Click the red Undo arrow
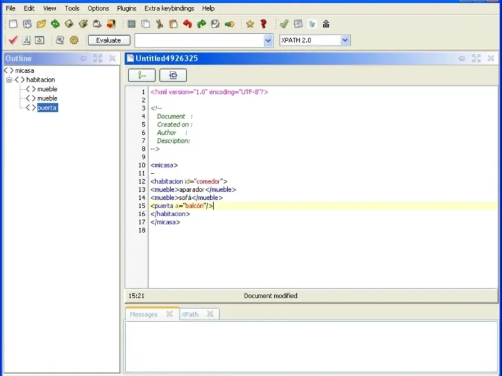The height and width of the screenshot is (376, 502). (x=188, y=24)
